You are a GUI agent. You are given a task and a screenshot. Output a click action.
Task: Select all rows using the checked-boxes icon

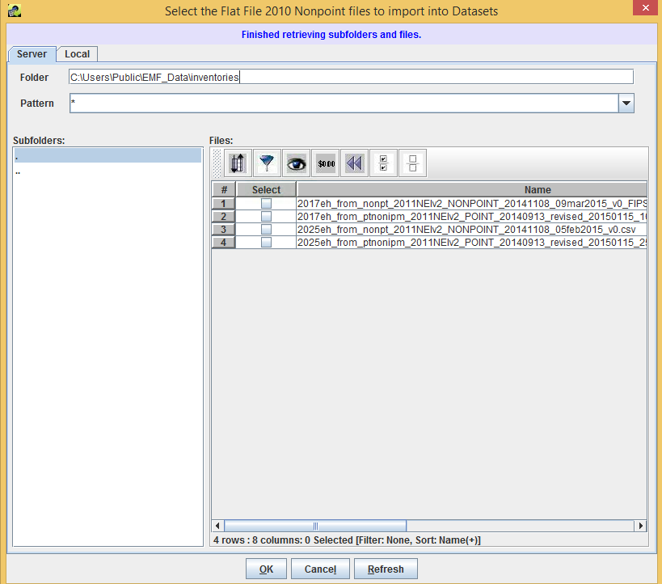click(x=383, y=163)
